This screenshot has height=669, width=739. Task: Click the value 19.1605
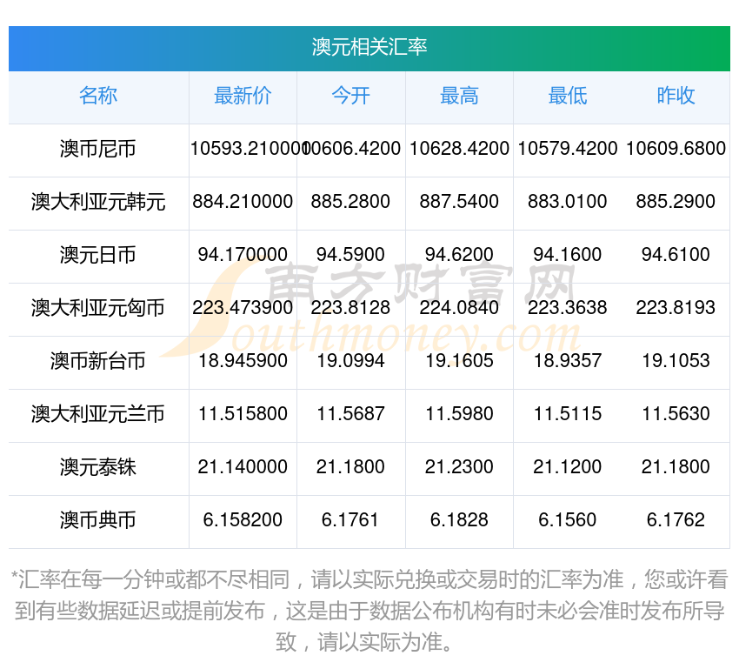click(459, 361)
